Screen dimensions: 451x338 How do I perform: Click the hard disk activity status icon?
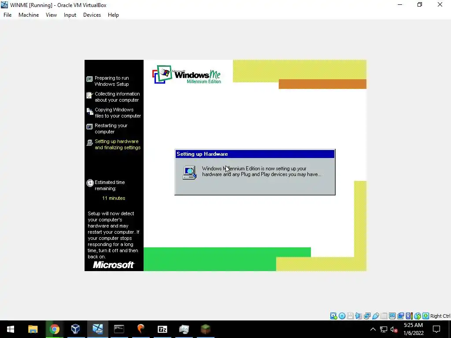[x=334, y=316]
